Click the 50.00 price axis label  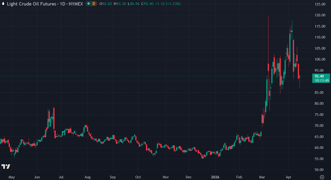point(320,170)
